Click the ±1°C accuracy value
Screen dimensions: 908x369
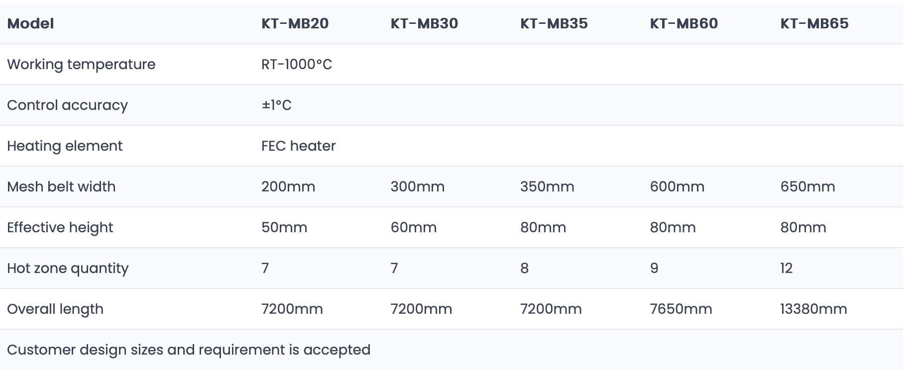(x=276, y=105)
